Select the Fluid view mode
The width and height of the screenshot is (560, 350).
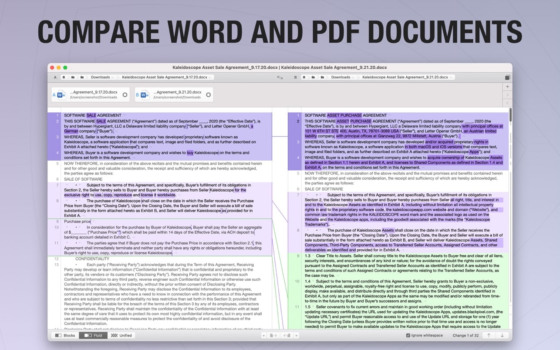coord(94,335)
